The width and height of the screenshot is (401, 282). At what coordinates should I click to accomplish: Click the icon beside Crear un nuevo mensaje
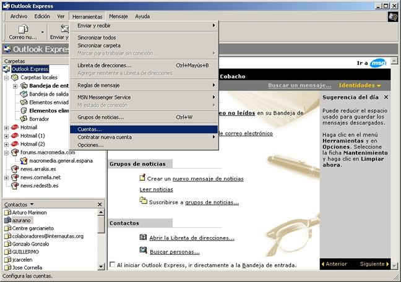point(142,177)
